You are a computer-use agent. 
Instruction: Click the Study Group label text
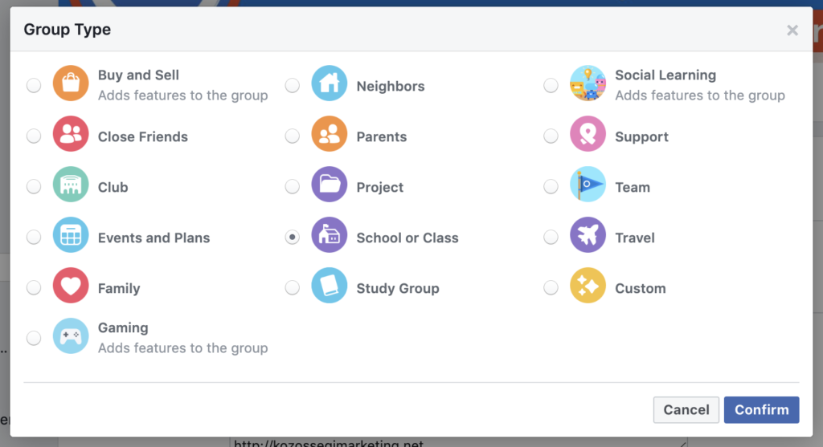click(398, 289)
